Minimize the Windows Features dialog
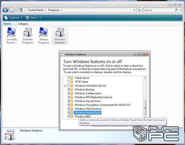The image size is (185, 145). 136,54
